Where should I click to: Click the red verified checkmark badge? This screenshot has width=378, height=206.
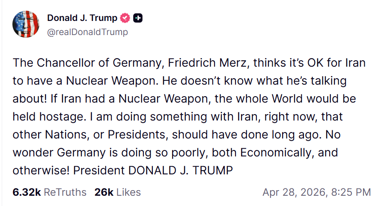[x=125, y=18]
